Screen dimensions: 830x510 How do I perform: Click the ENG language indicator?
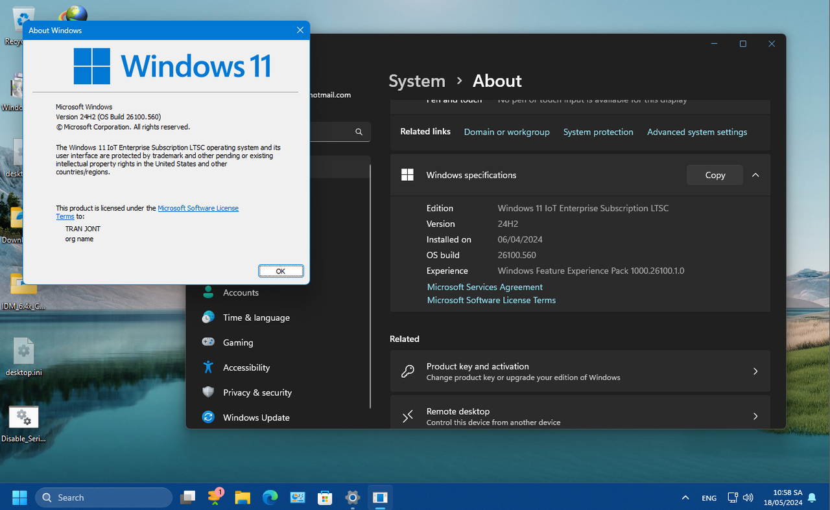(709, 498)
